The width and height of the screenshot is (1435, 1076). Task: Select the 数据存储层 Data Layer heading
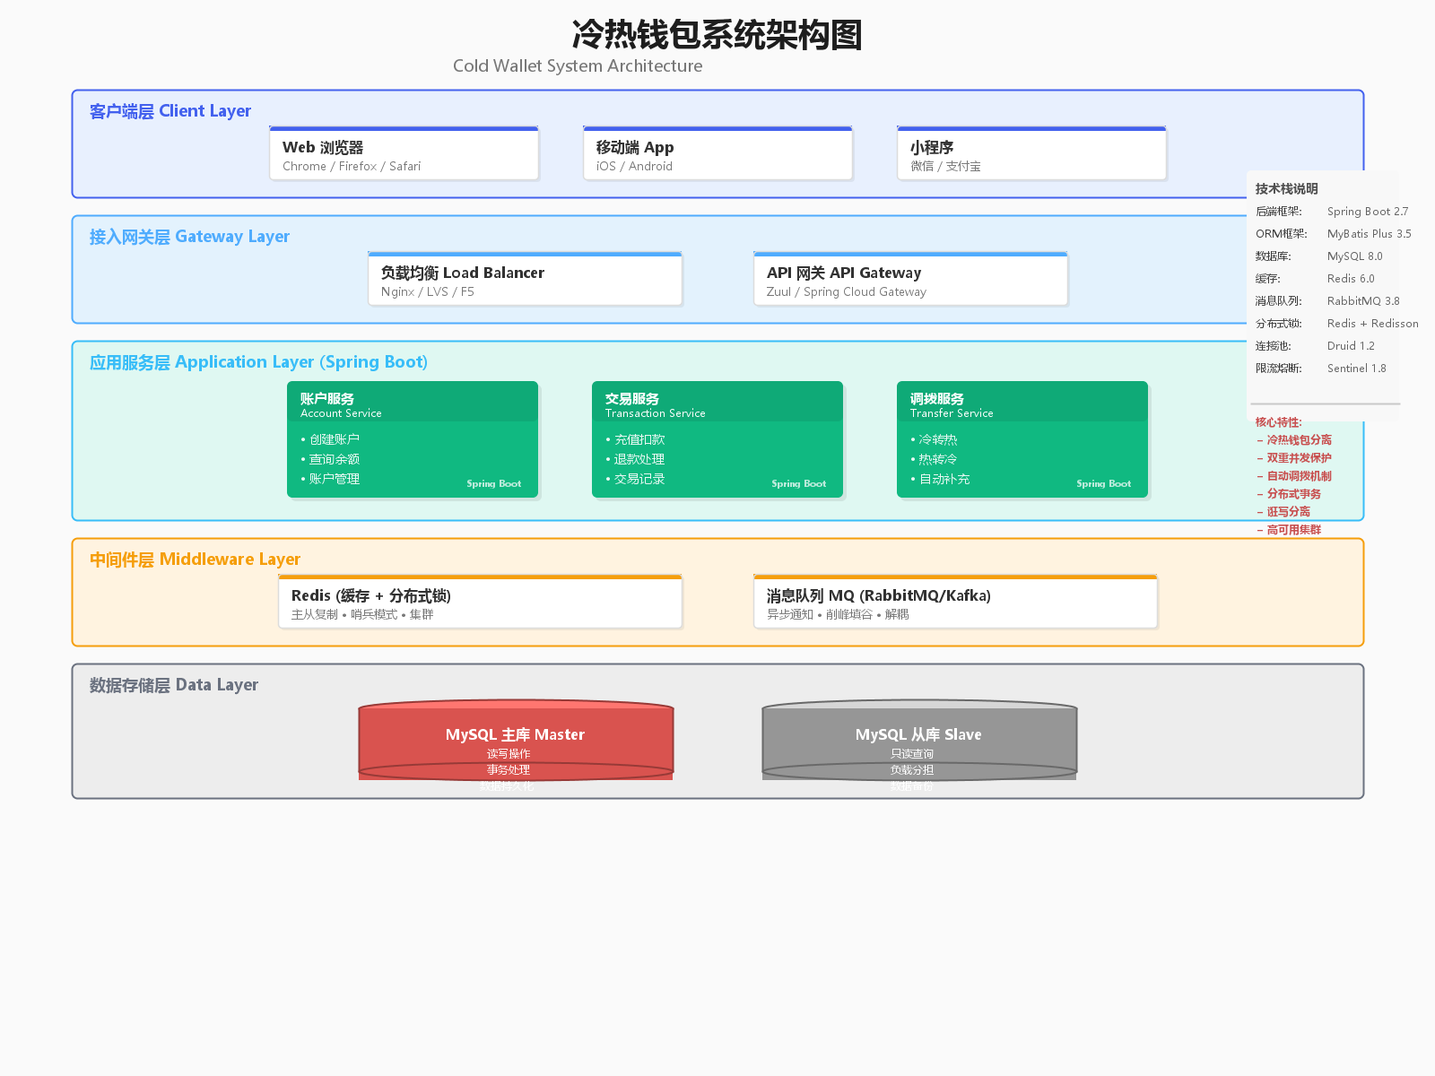click(x=174, y=685)
